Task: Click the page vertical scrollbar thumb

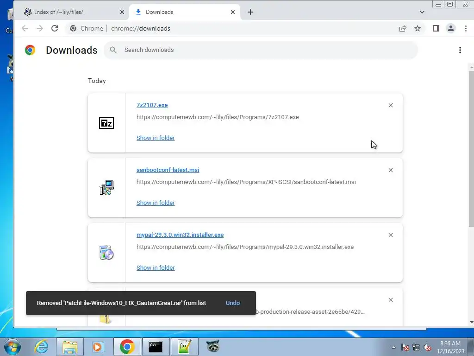Action: pos(471,148)
